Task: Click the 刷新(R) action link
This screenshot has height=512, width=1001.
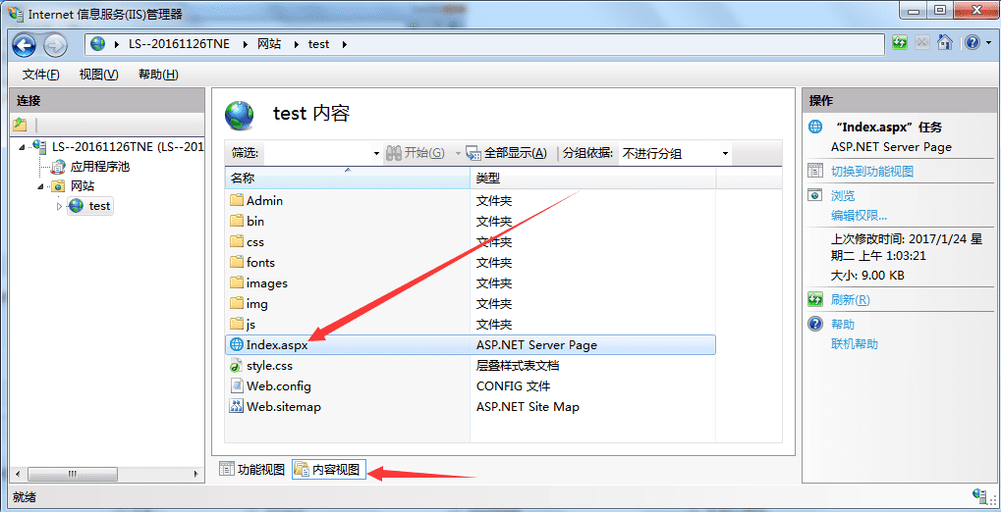Action: point(851,300)
